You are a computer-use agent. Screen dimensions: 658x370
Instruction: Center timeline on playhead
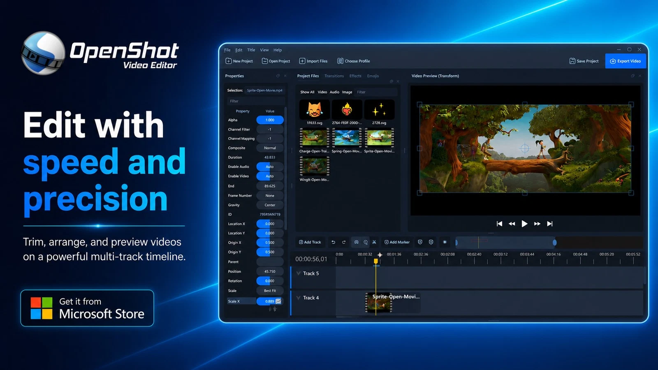click(x=445, y=242)
